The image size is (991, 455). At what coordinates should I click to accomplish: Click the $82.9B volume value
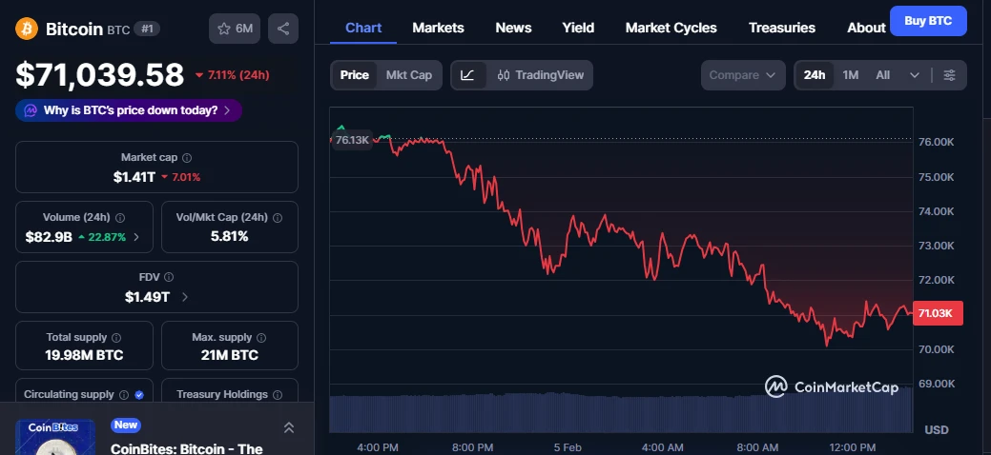click(49, 237)
